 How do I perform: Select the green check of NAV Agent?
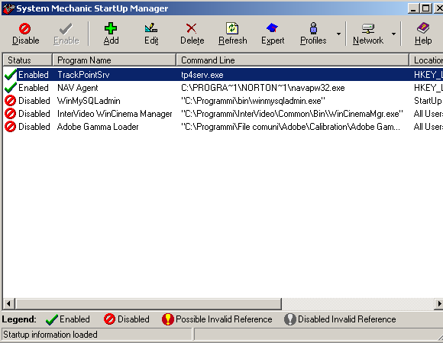click(11, 88)
